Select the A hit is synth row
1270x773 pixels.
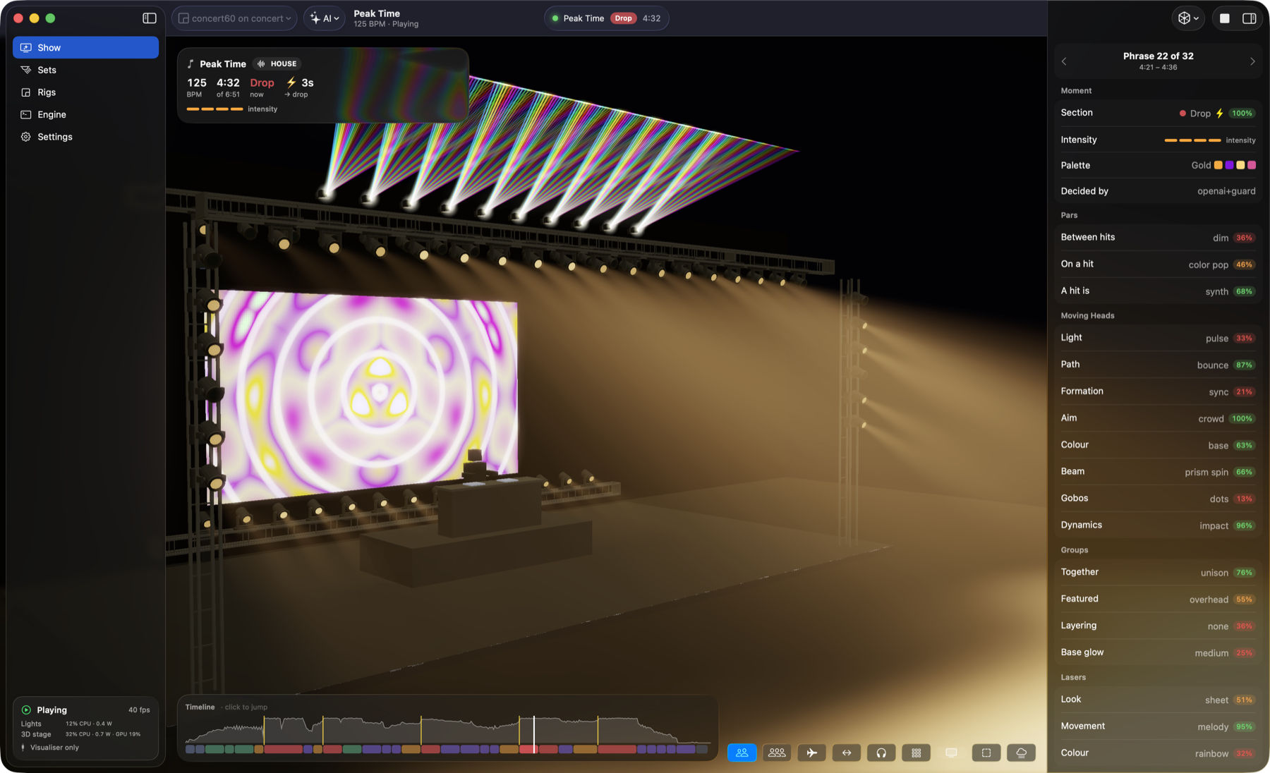pyautogui.click(x=1158, y=291)
